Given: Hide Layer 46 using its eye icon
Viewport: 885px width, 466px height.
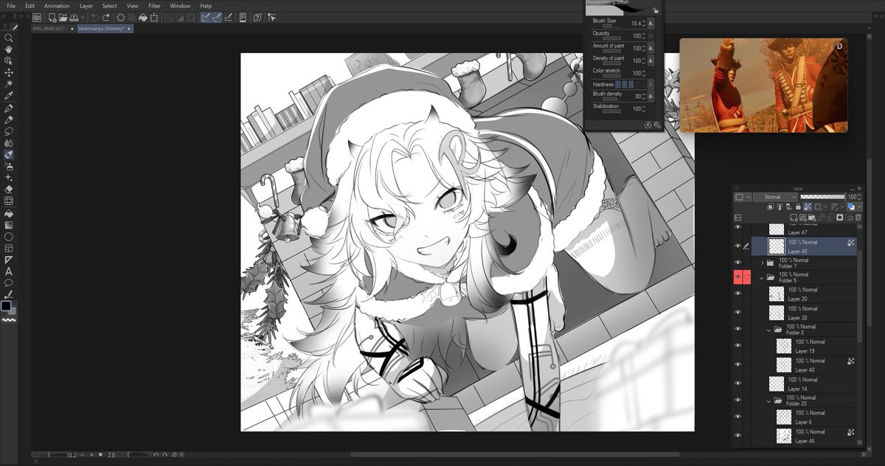Looking at the screenshot, I should click(737, 435).
